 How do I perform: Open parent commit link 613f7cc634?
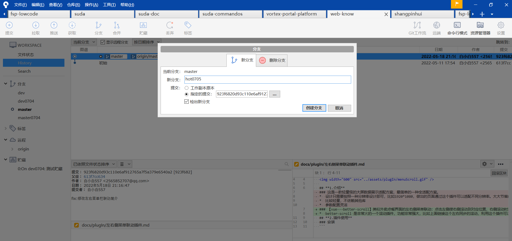point(94,177)
